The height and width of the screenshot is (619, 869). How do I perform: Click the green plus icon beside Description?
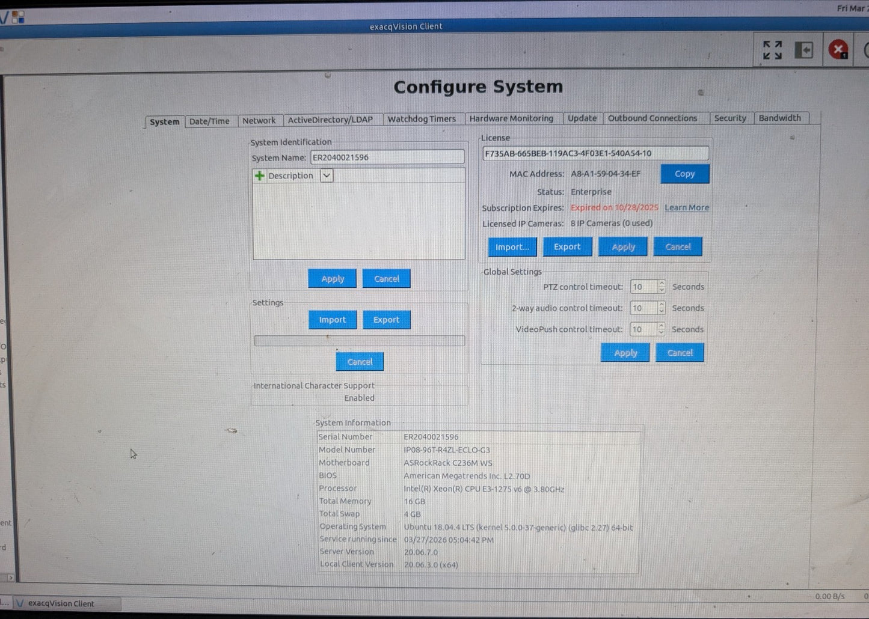(x=259, y=175)
